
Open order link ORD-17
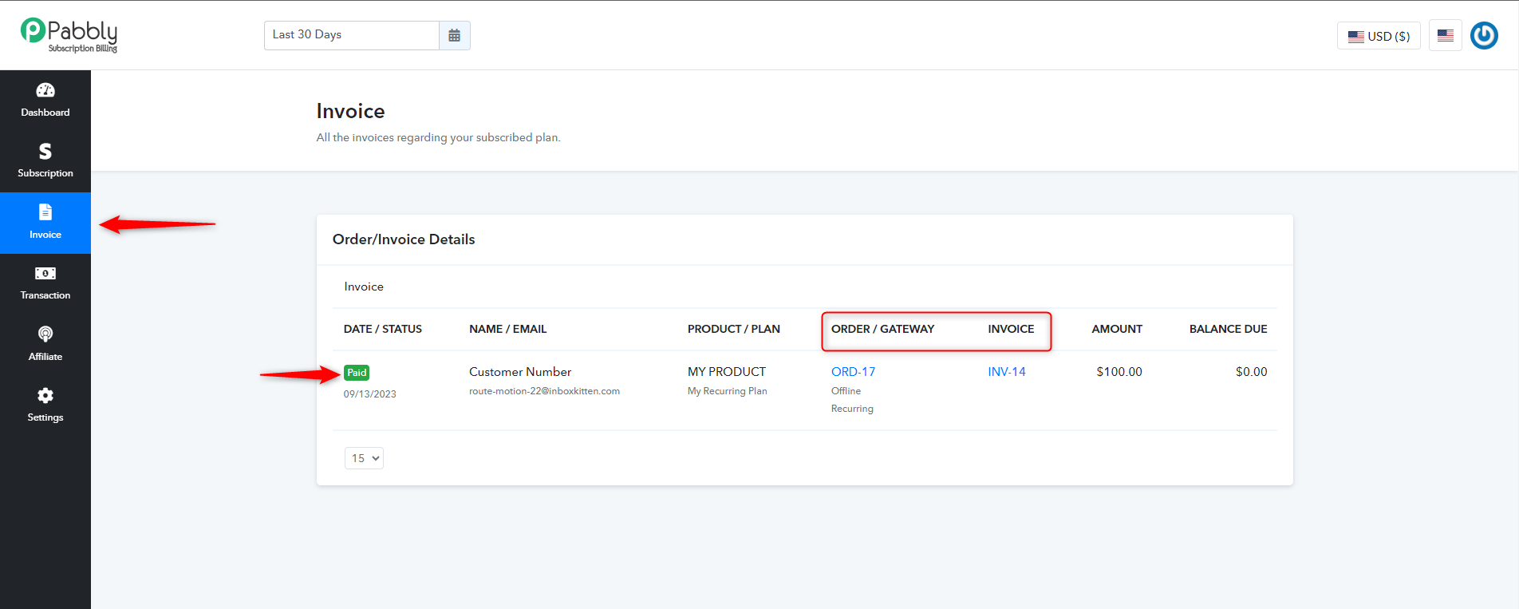(x=853, y=372)
